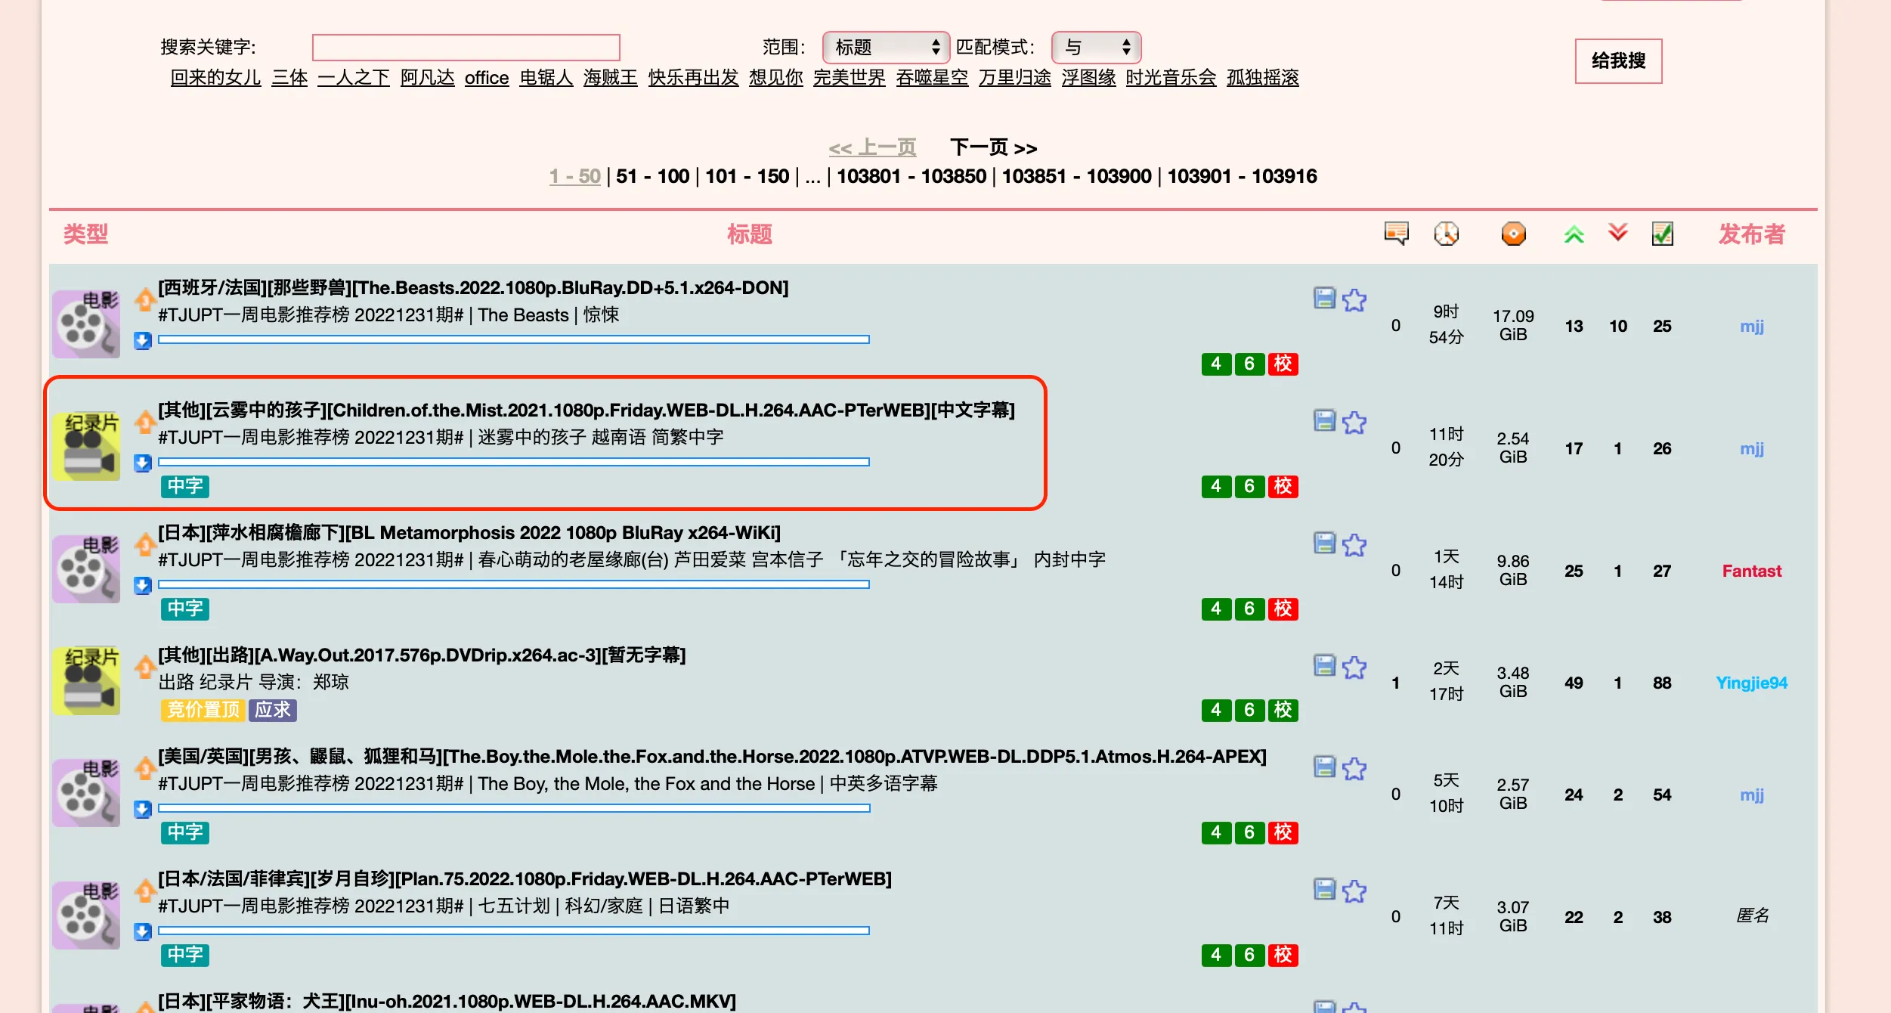Screen dimensions: 1891x1013
Task: Click progress bar on Plan.75 row
Action: pyautogui.click(x=514, y=931)
